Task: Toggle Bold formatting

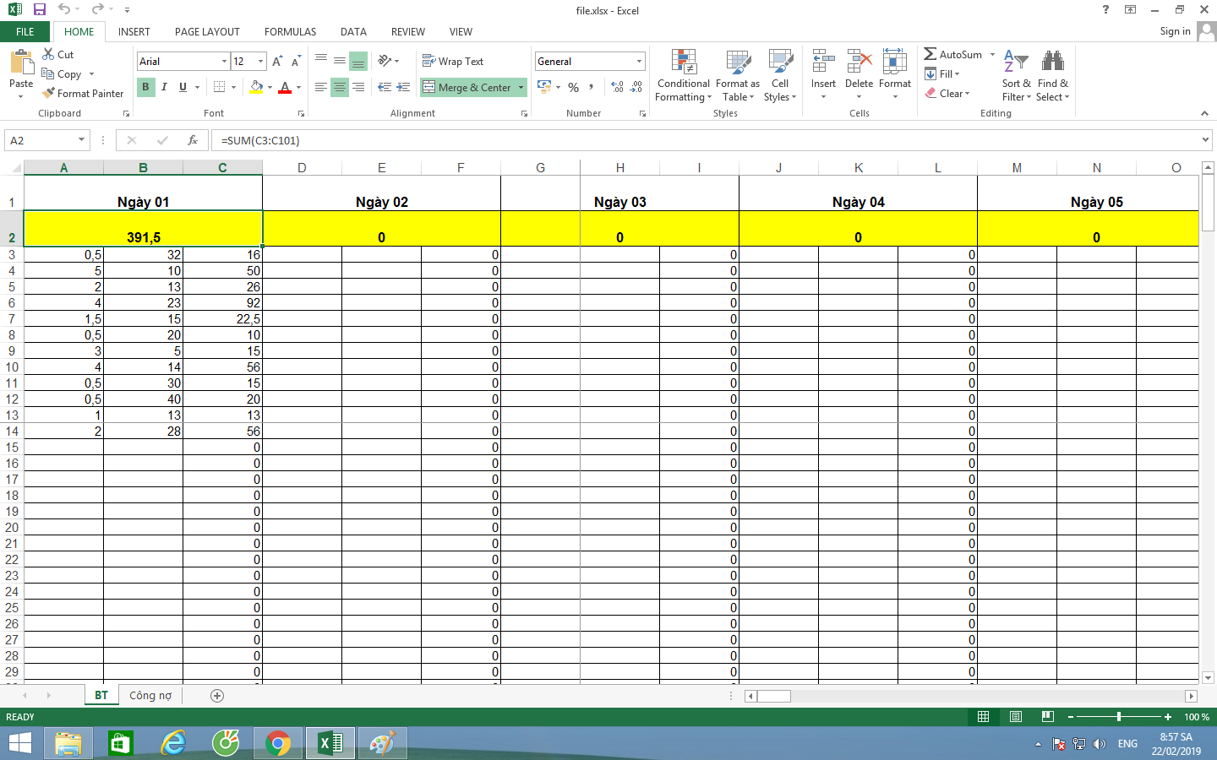Action: point(145,87)
